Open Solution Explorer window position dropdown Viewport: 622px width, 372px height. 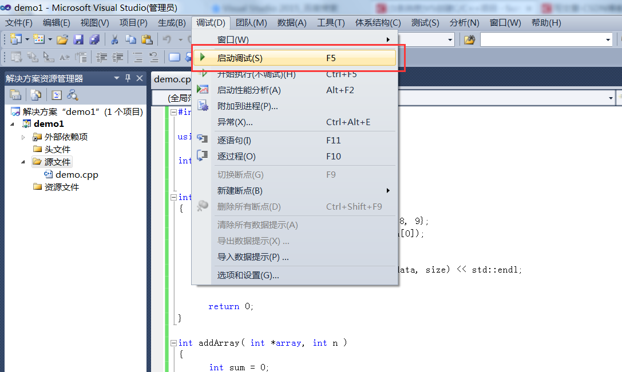(117, 78)
